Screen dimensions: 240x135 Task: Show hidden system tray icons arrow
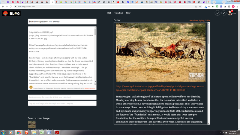point(220,133)
